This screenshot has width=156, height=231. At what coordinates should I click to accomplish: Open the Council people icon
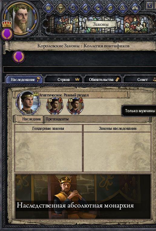point(135,8)
